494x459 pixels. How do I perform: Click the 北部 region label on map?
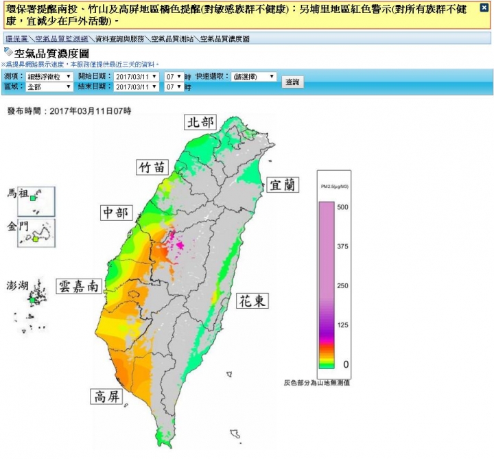(x=200, y=122)
